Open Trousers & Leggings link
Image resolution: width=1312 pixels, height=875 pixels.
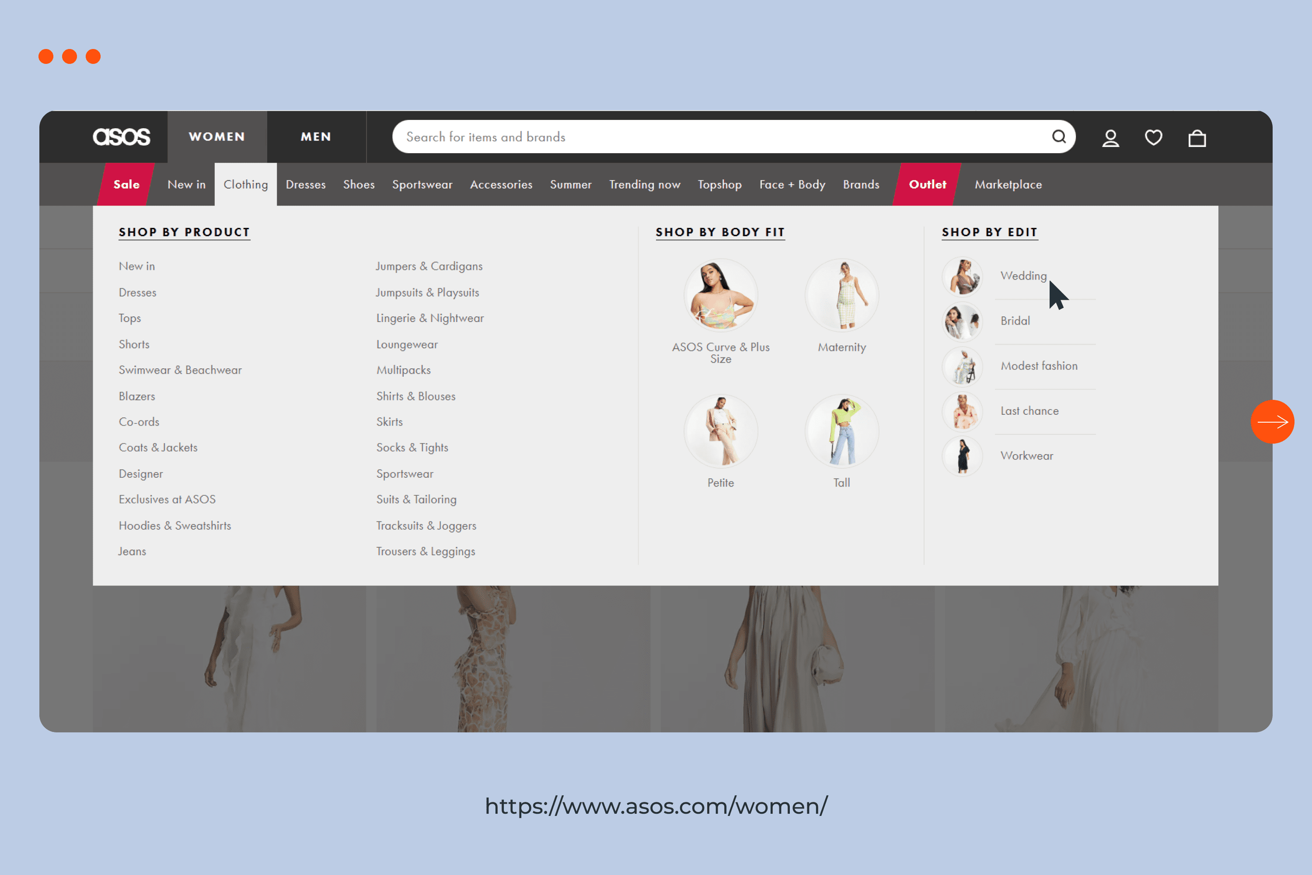click(426, 551)
